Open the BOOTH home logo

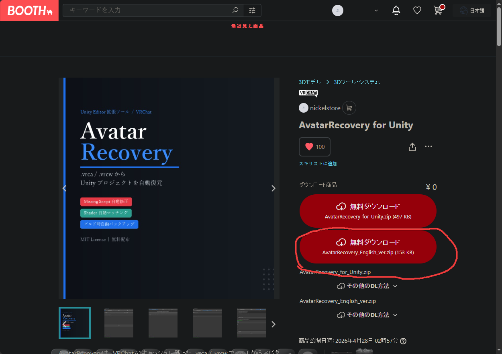point(29,10)
